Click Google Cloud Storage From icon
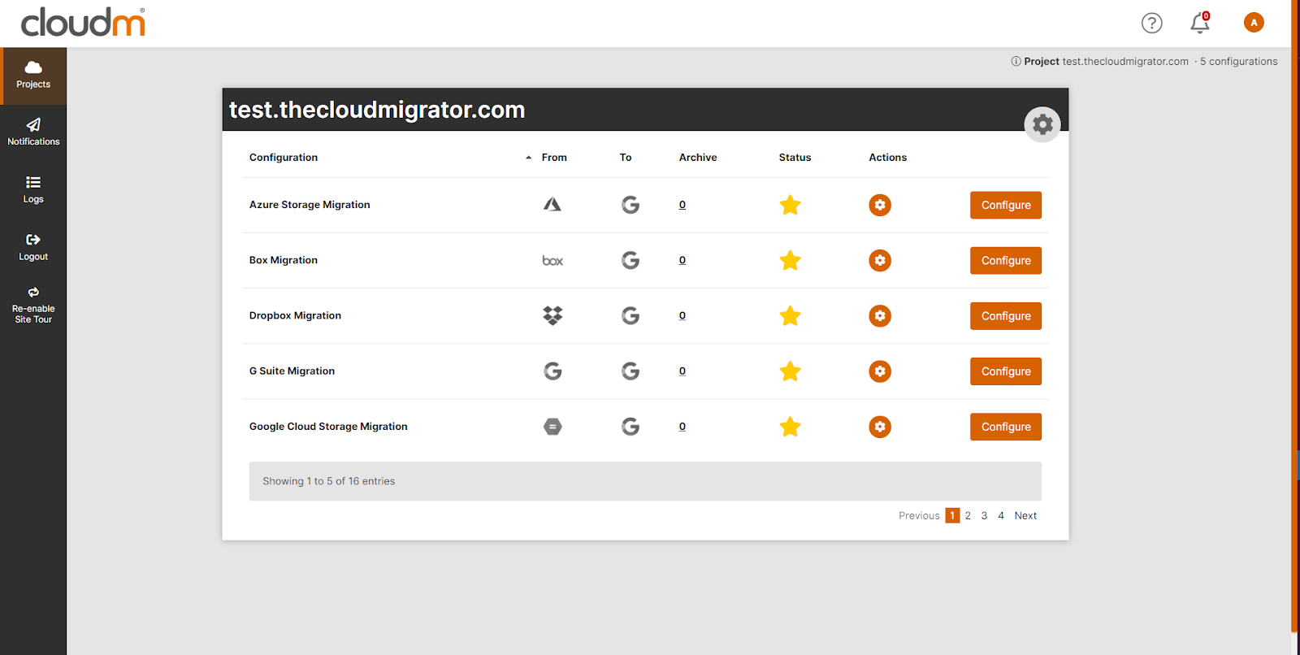 pyautogui.click(x=552, y=427)
